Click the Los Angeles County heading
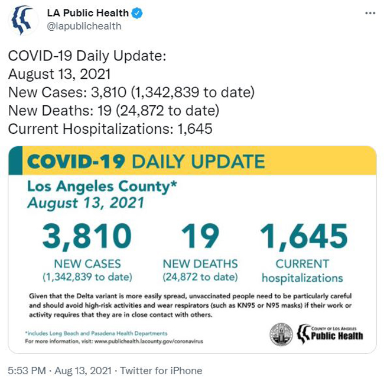 [102, 186]
